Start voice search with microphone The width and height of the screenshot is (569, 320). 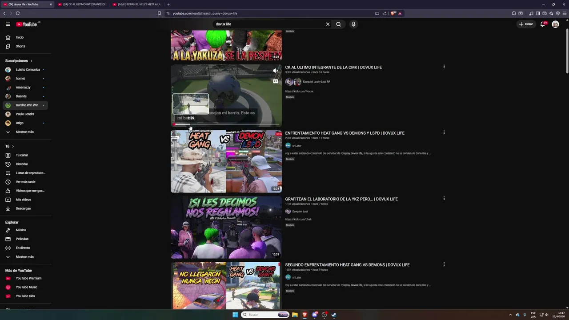tap(353, 24)
